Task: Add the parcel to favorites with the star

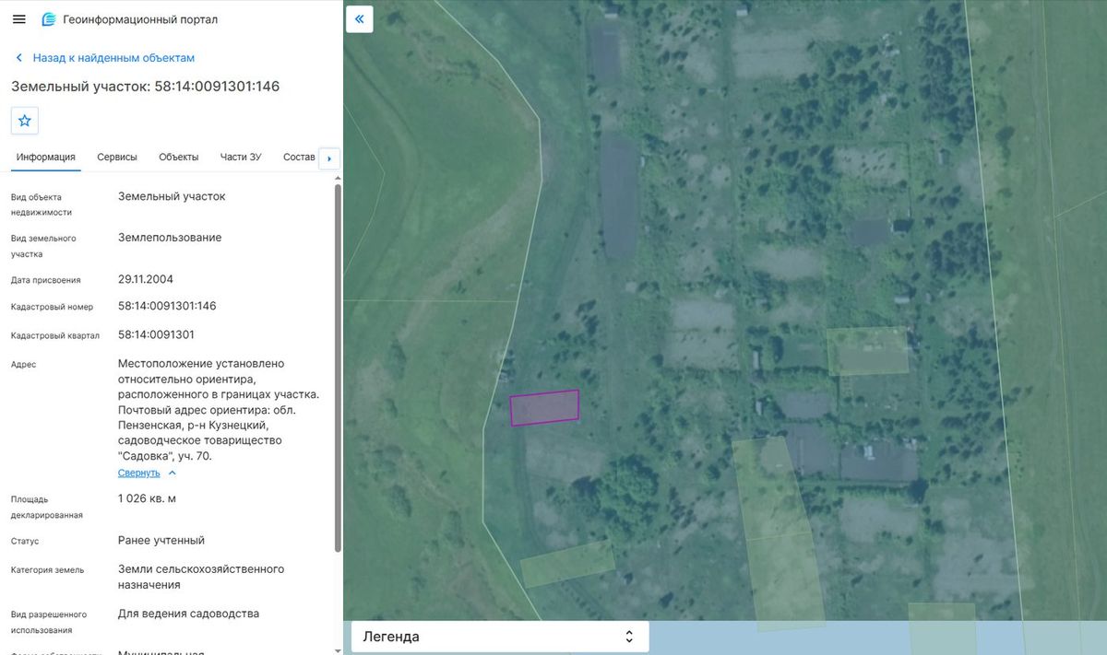Action: click(x=25, y=121)
